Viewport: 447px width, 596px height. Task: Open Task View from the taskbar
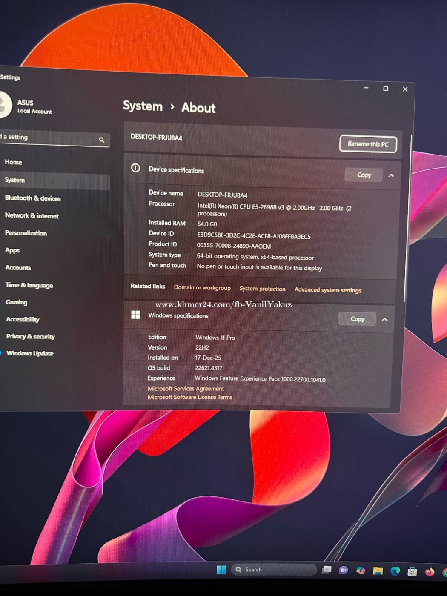tap(327, 570)
